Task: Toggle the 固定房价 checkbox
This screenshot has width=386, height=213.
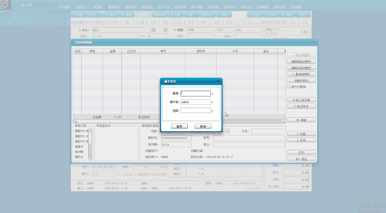Action: (136, 174)
